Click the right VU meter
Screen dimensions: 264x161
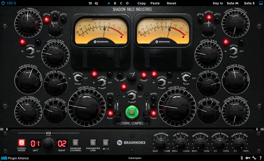(163, 32)
